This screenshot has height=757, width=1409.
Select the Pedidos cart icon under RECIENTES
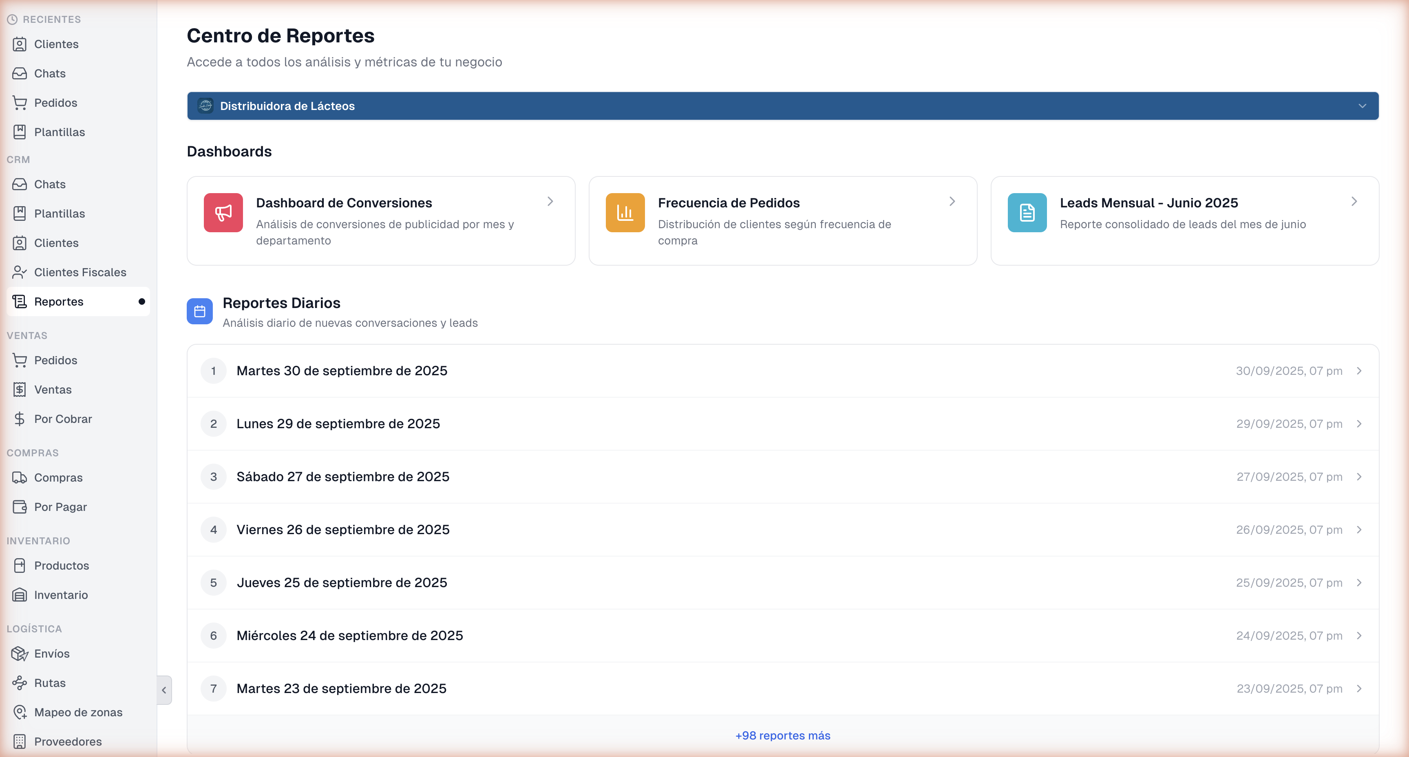click(x=20, y=103)
